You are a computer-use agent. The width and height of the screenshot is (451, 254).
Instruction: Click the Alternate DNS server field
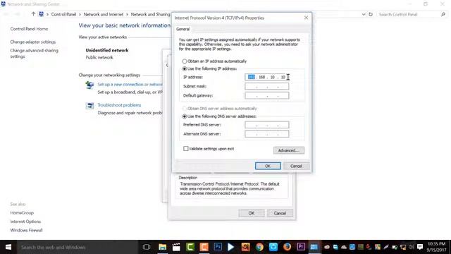(x=267, y=134)
